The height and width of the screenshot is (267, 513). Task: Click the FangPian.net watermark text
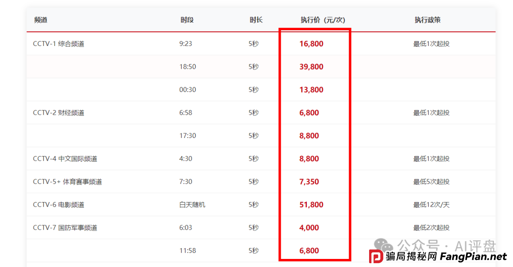473,257
